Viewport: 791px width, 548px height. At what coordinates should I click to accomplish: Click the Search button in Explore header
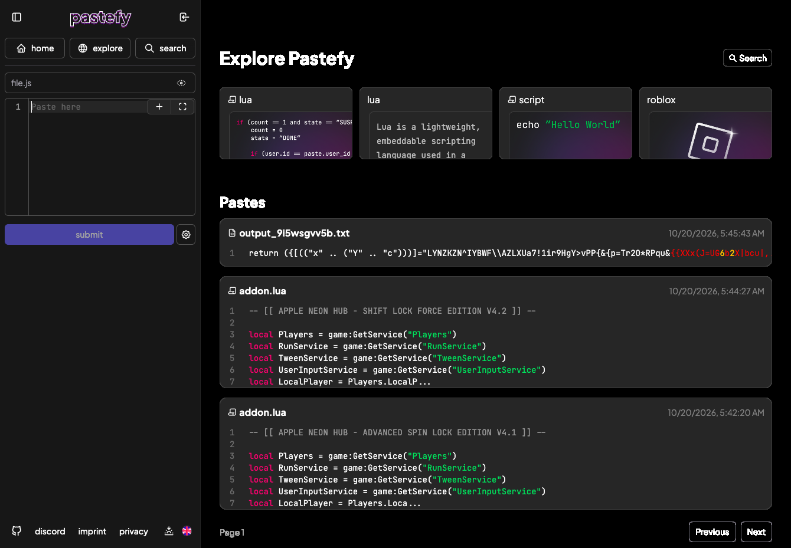tap(747, 58)
